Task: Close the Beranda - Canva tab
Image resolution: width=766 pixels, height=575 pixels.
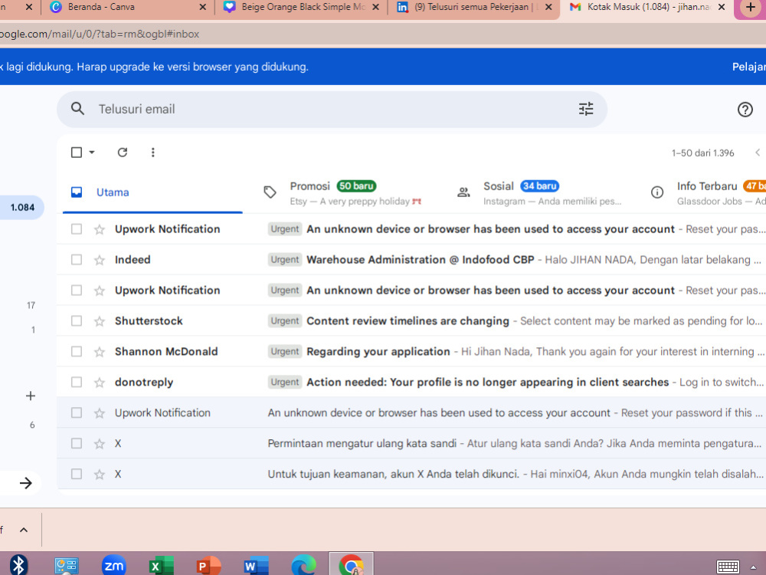Action: pos(203,8)
